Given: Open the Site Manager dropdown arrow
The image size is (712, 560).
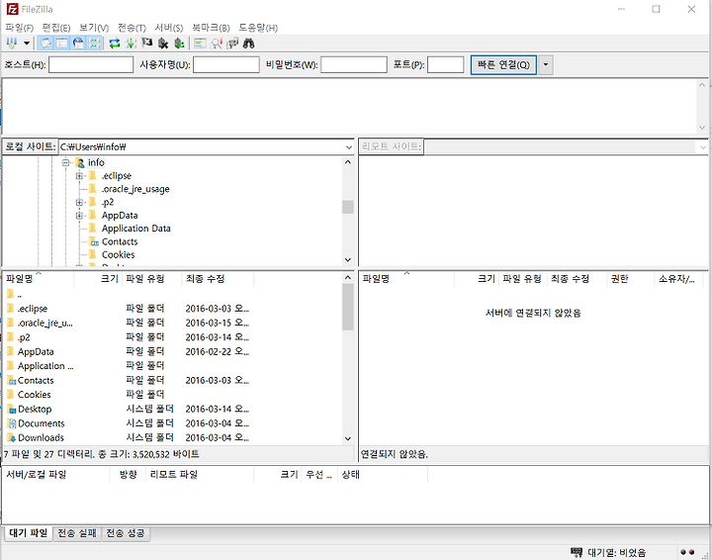Looking at the screenshot, I should [27, 44].
